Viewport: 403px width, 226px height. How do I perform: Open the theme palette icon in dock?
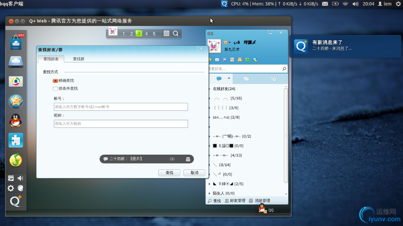[20, 188]
